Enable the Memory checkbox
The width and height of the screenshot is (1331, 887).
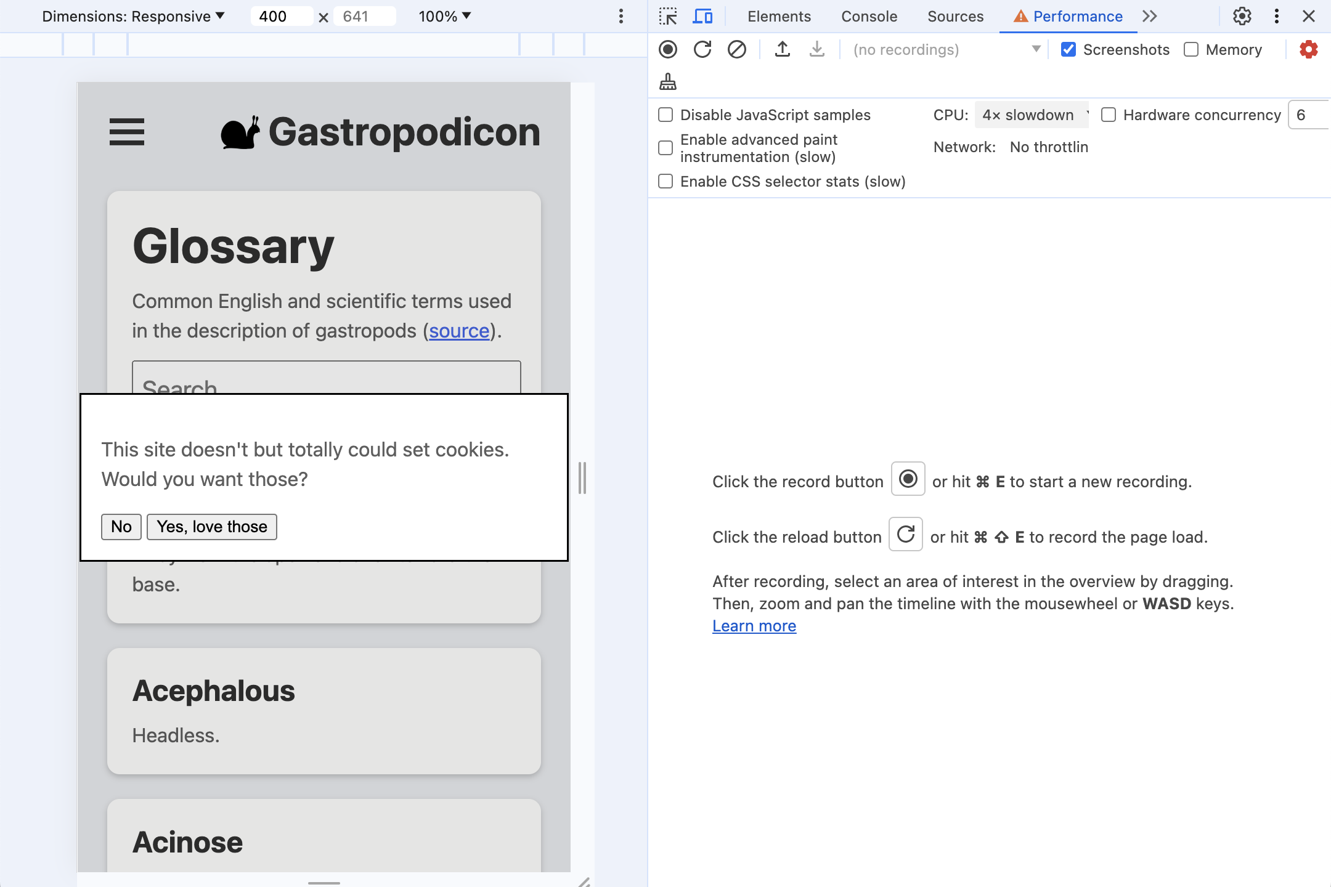click(1191, 49)
